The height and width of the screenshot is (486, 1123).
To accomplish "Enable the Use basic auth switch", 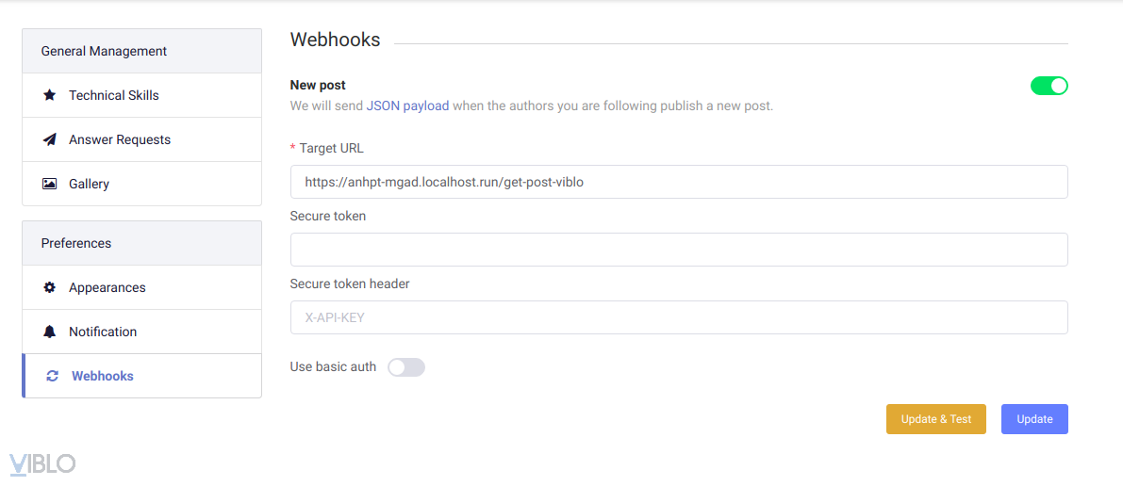I will click(406, 367).
